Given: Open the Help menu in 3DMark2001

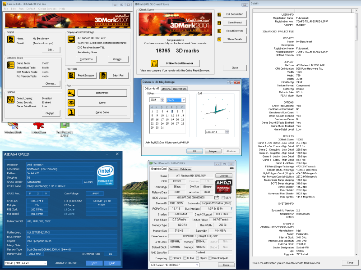Looking at the screenshot, I should [x=62, y=9].
